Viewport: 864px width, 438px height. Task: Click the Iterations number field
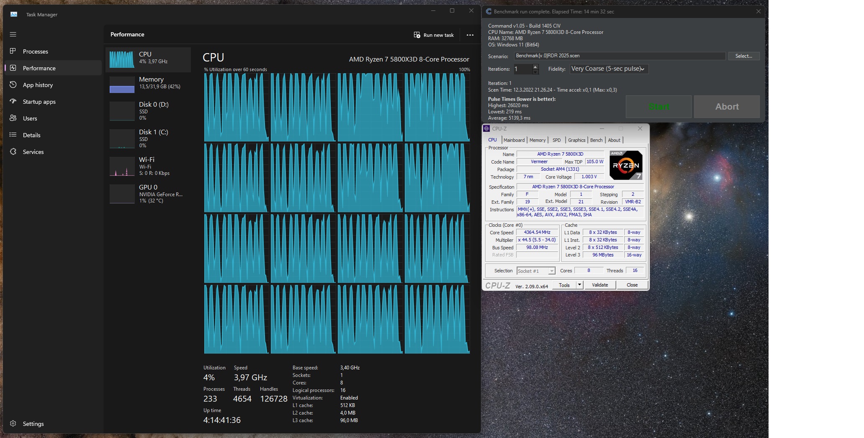pos(523,69)
